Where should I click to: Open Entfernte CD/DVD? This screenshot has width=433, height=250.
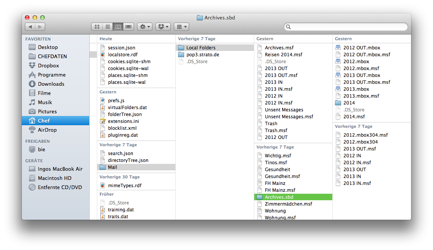click(x=56, y=187)
